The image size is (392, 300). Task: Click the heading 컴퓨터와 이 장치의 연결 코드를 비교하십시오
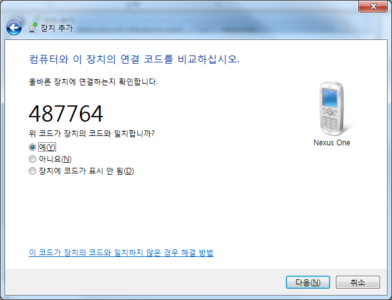(x=134, y=59)
